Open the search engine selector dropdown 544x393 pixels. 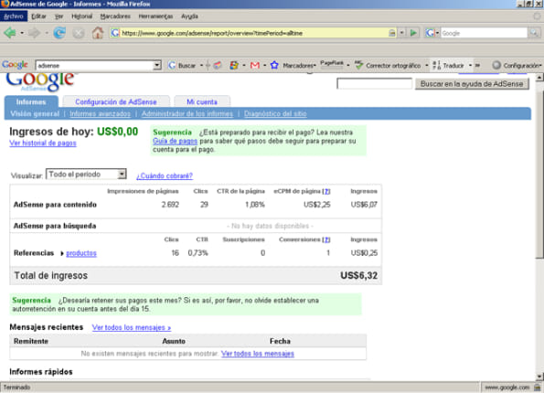pos(438,33)
